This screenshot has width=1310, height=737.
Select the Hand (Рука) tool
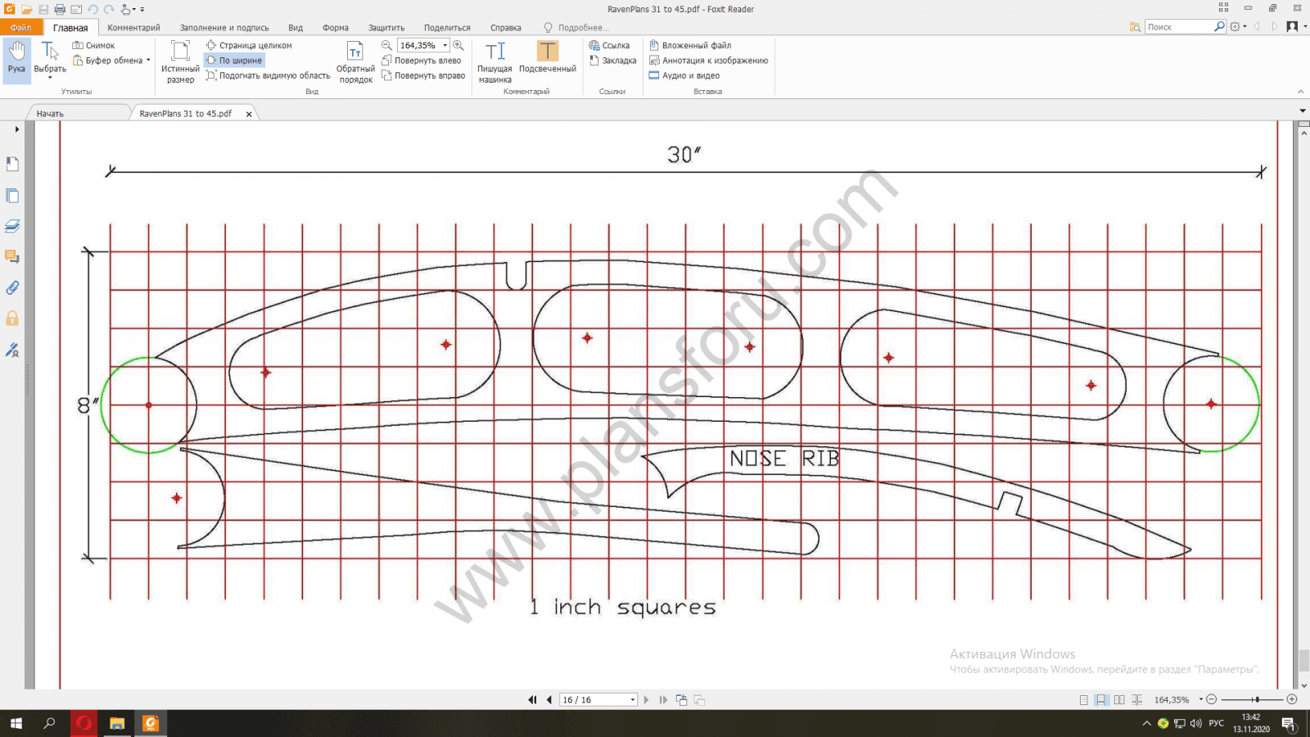point(16,58)
